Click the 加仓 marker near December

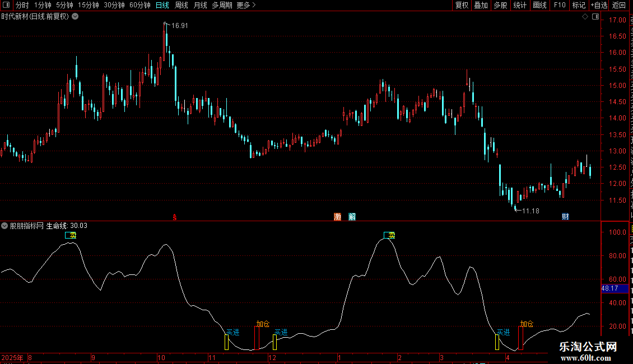(263, 324)
